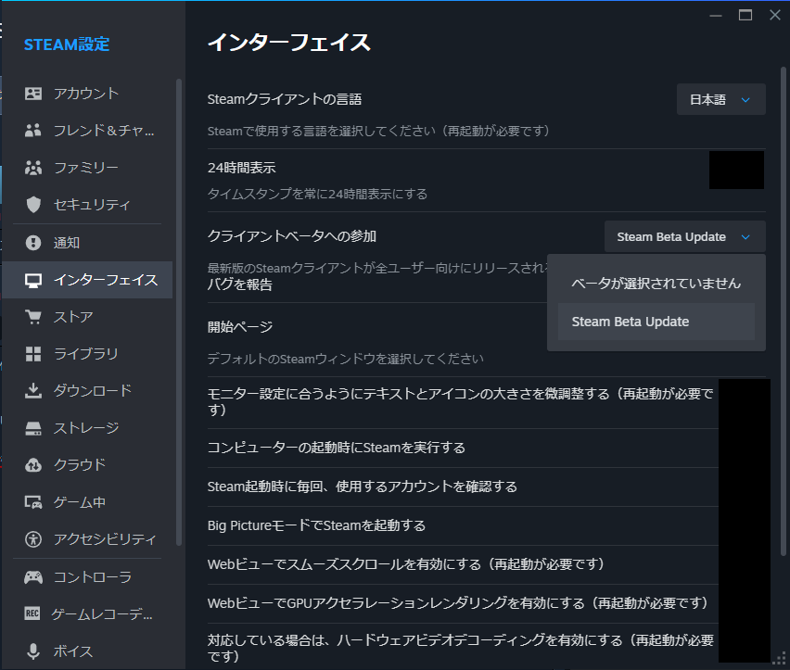Viewport: 790px width, 670px height.
Task: Open the アカウント settings section
Action: point(88,93)
